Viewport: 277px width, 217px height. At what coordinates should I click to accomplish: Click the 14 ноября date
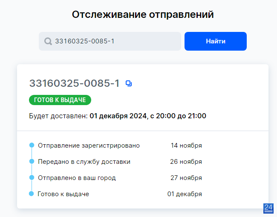click(186, 146)
